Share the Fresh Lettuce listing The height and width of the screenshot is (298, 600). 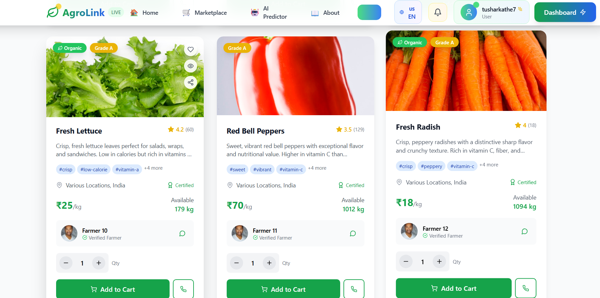click(x=191, y=82)
